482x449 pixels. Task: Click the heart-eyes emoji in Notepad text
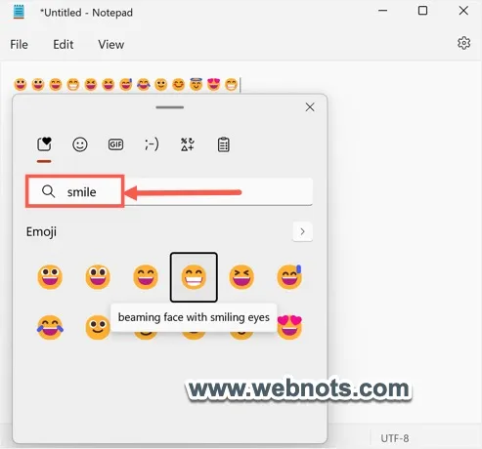(x=214, y=85)
